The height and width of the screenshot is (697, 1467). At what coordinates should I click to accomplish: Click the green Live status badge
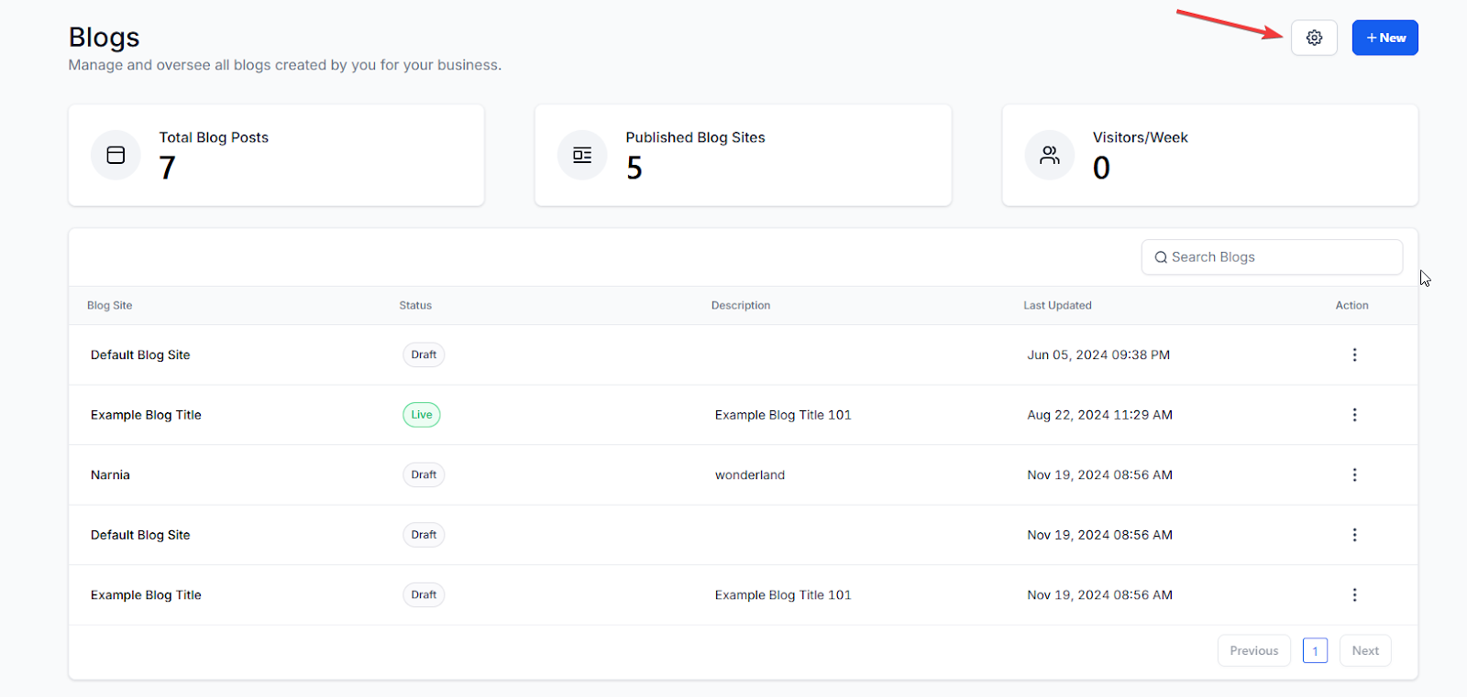(x=422, y=415)
